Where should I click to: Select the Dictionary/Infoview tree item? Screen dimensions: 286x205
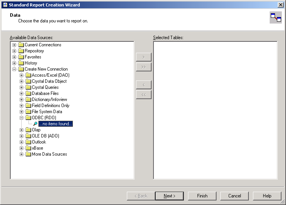[x=49, y=99]
